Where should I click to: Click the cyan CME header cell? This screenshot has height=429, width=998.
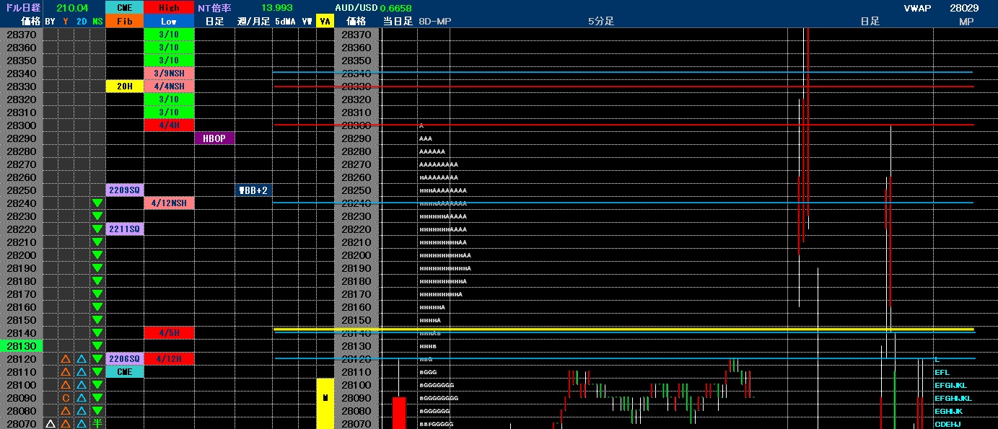(x=124, y=8)
